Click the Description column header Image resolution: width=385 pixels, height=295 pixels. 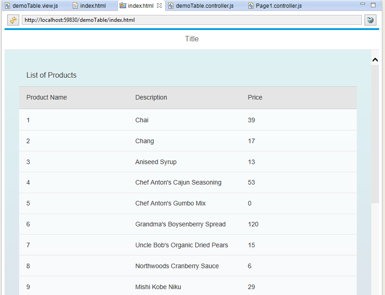151,97
